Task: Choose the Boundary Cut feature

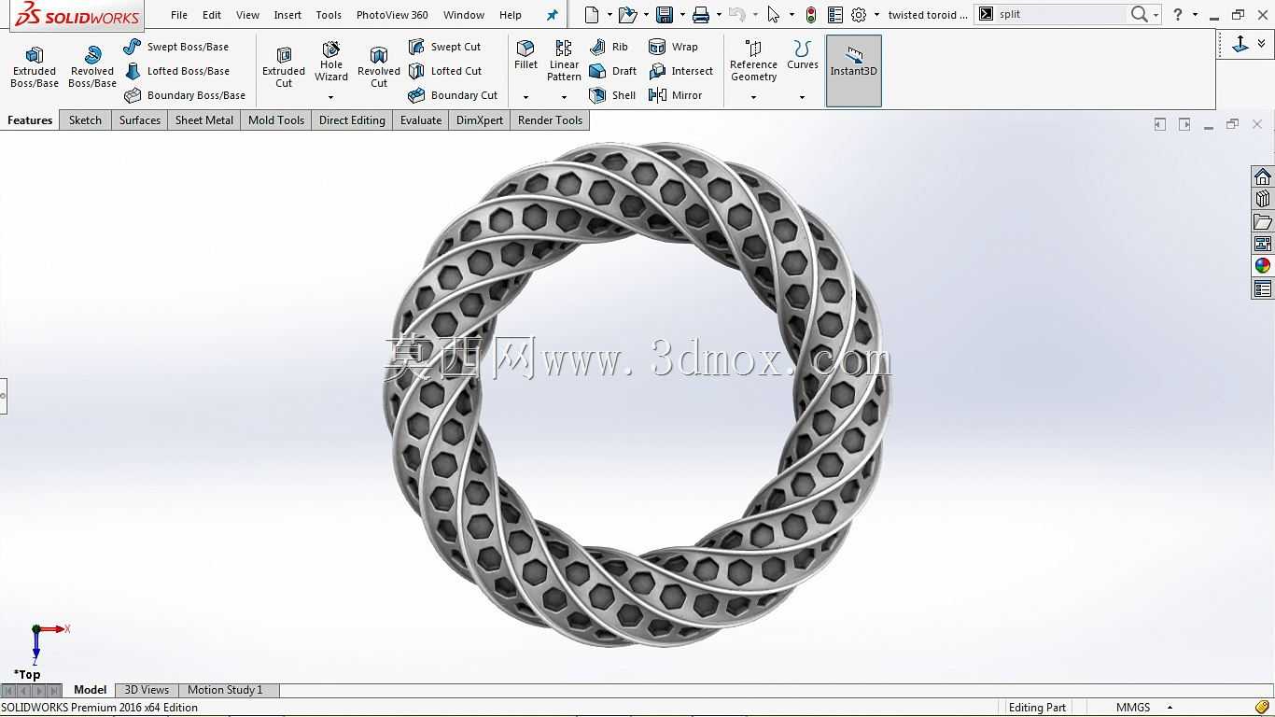Action: 454,95
